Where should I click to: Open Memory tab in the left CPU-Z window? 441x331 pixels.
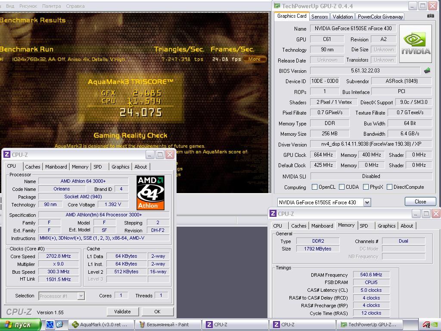pyautogui.click(x=80, y=167)
